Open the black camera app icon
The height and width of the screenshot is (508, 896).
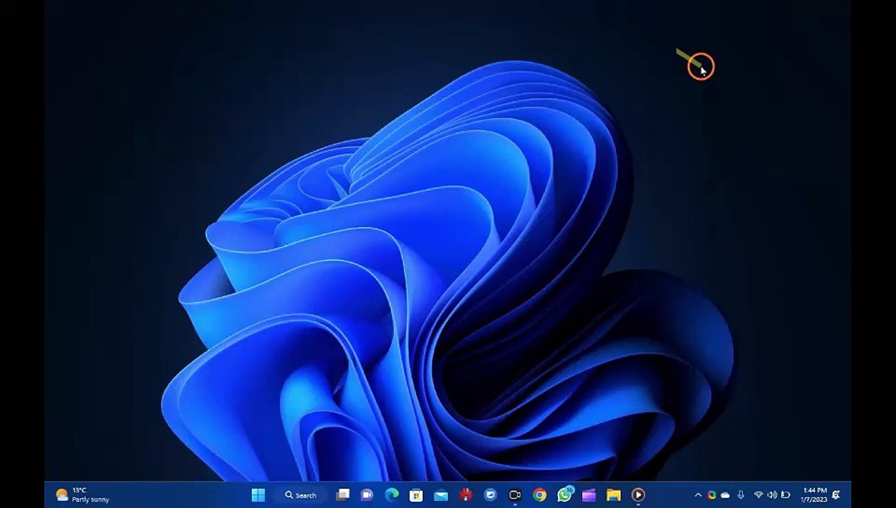click(x=515, y=495)
